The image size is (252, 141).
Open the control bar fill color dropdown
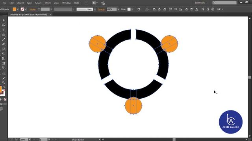tap(17, 9)
